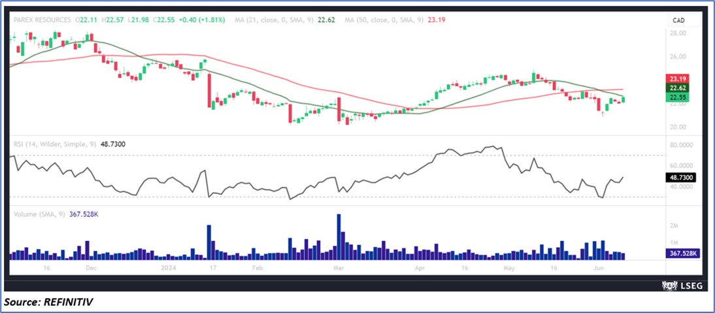
Task: Click the red 23.19 price axis tag
Action: pyautogui.click(x=678, y=78)
